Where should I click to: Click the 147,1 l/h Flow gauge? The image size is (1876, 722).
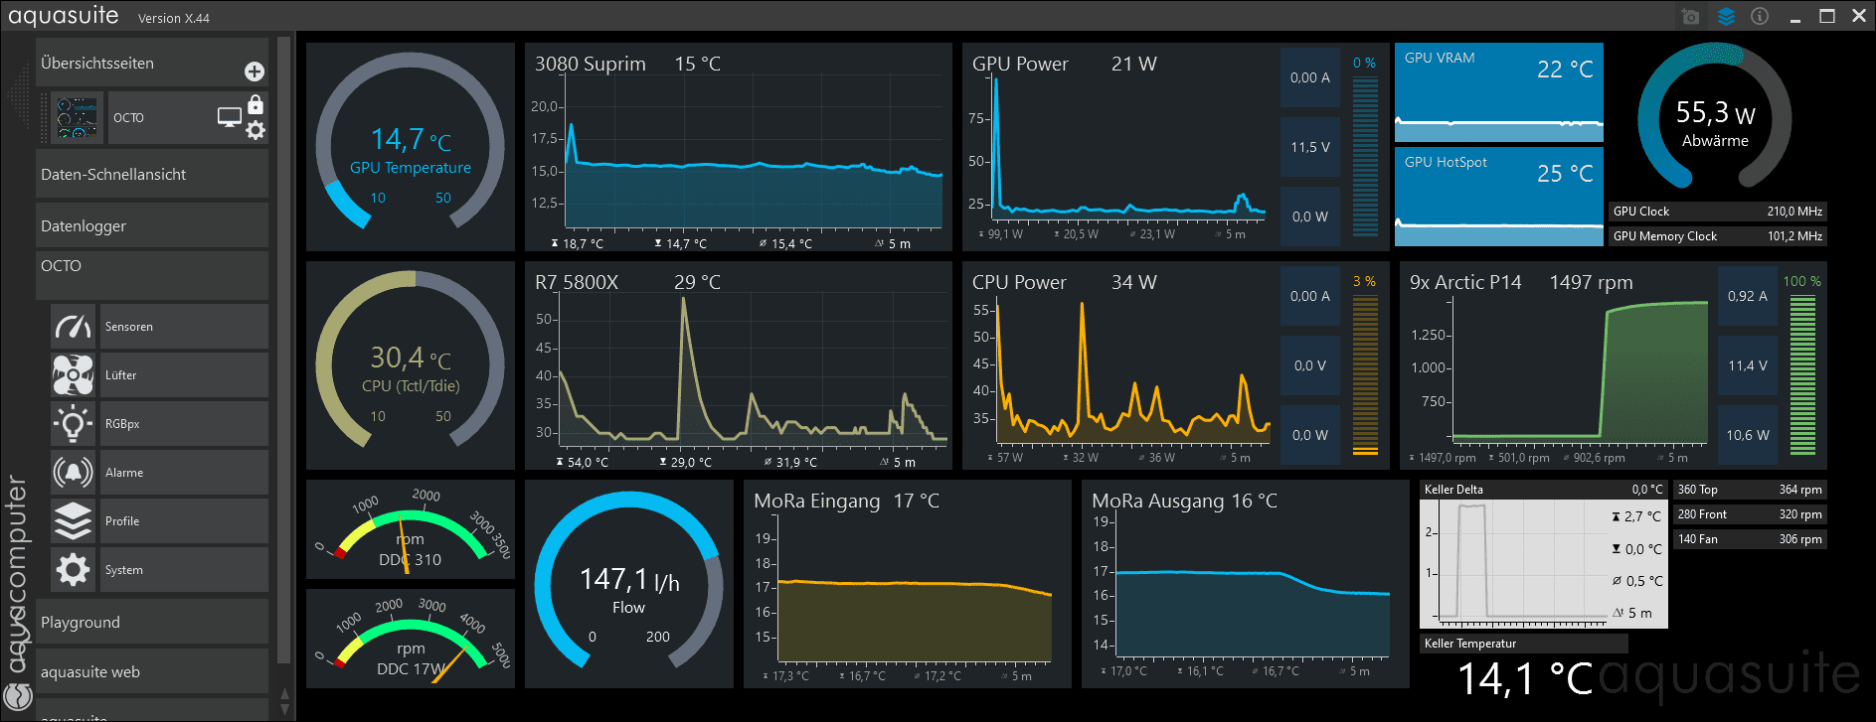point(629,584)
